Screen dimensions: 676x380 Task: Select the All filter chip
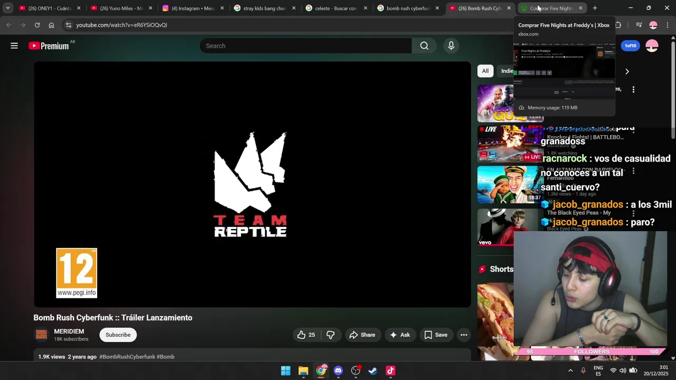(485, 71)
